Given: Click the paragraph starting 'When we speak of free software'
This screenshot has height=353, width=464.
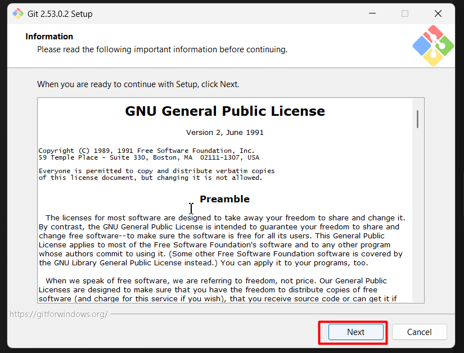Looking at the screenshot, I should pos(218,289).
